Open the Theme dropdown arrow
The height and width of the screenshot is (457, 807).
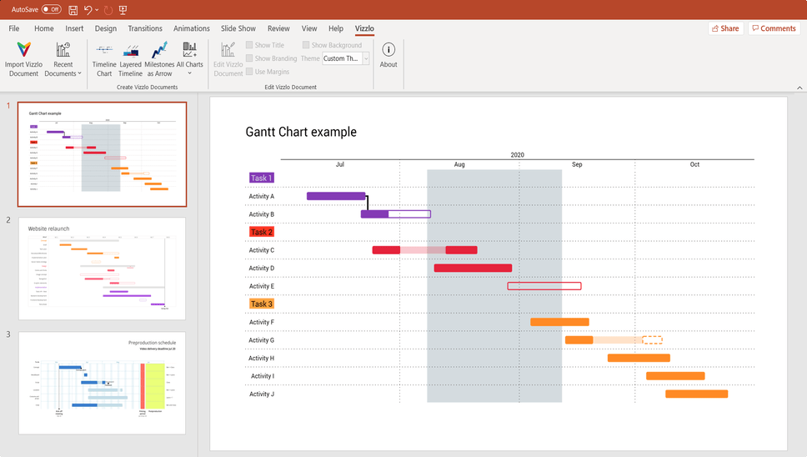pos(366,58)
